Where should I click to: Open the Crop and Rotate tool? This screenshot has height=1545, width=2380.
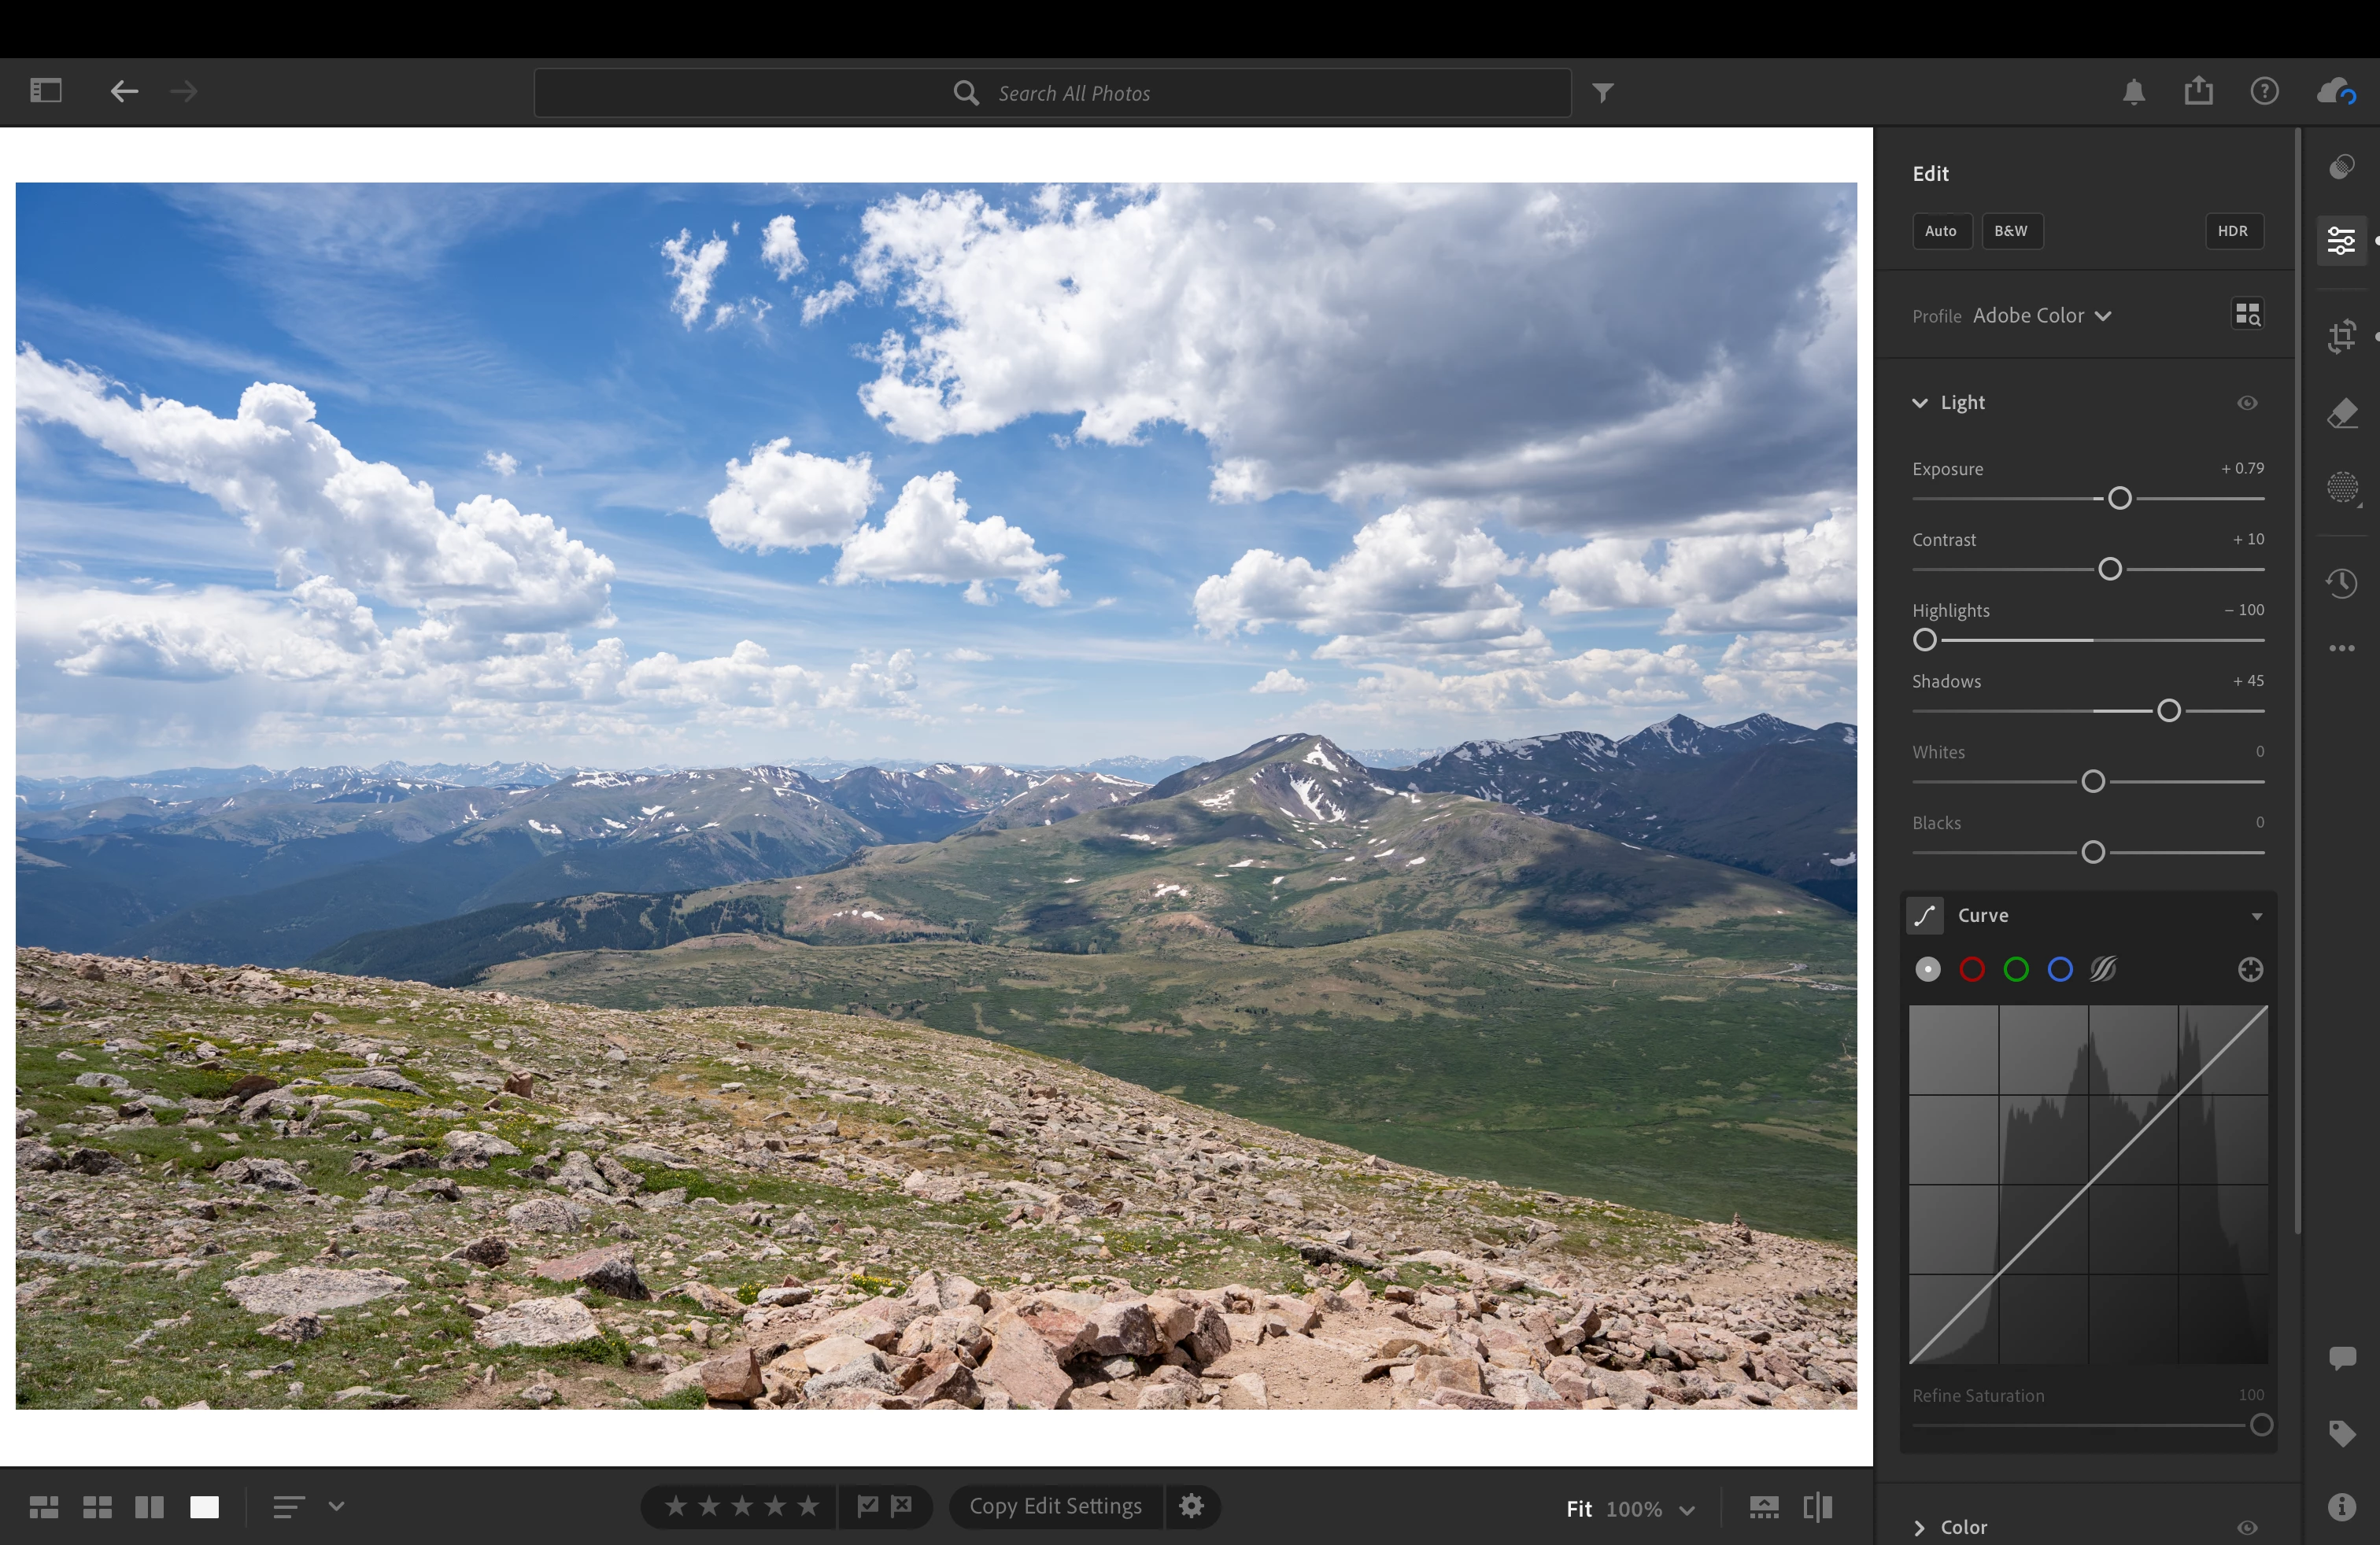coord(2341,336)
